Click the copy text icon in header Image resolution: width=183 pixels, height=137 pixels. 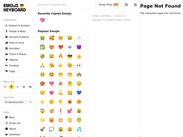point(126,5)
